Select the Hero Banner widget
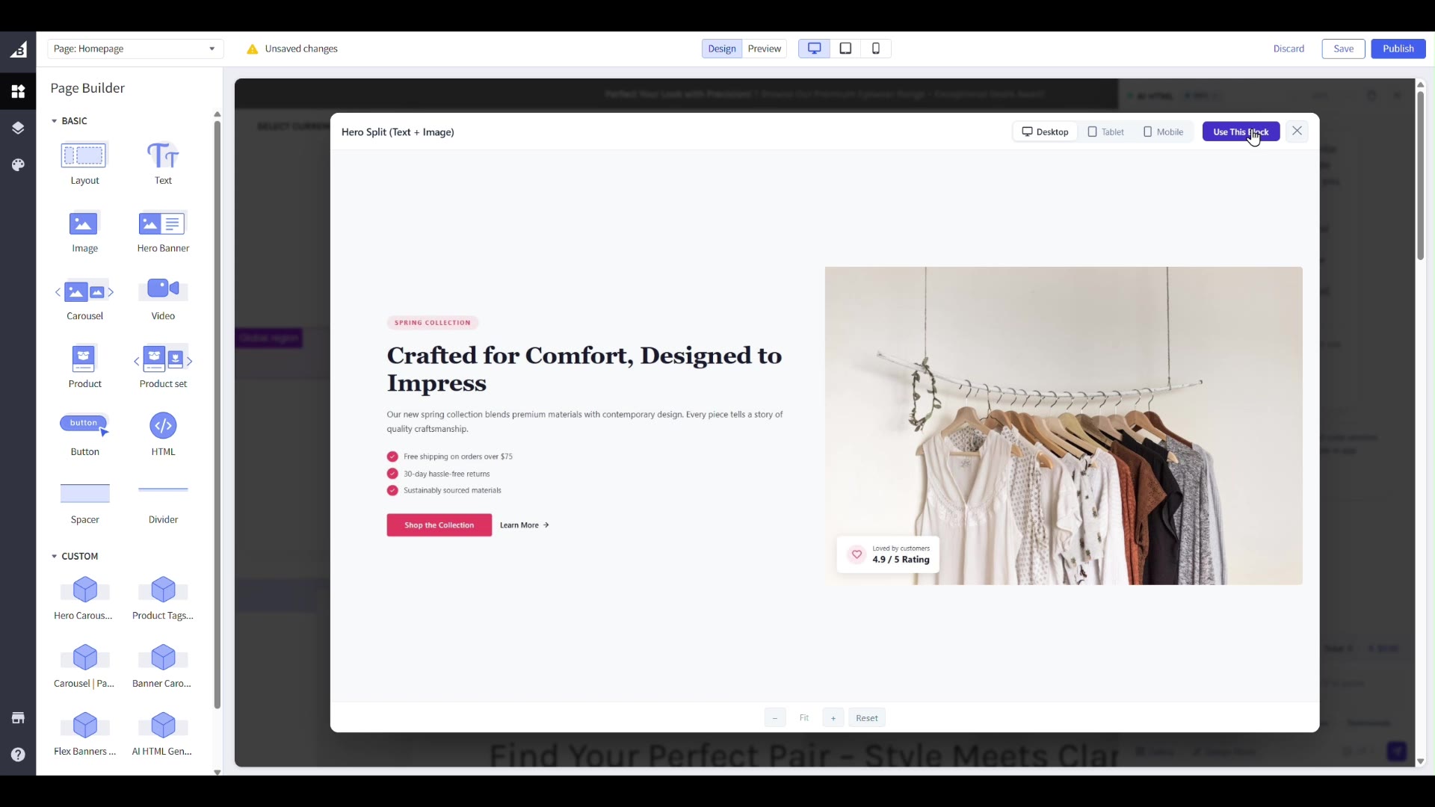 point(163,231)
